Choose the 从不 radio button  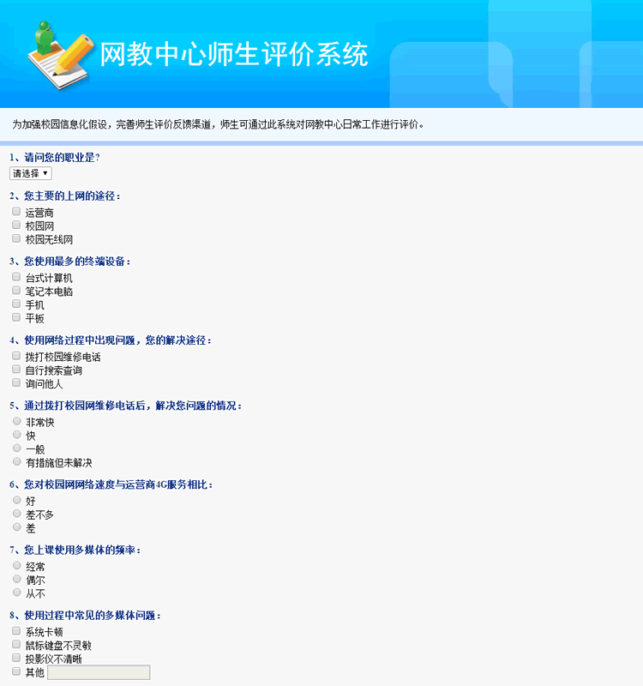point(16,593)
